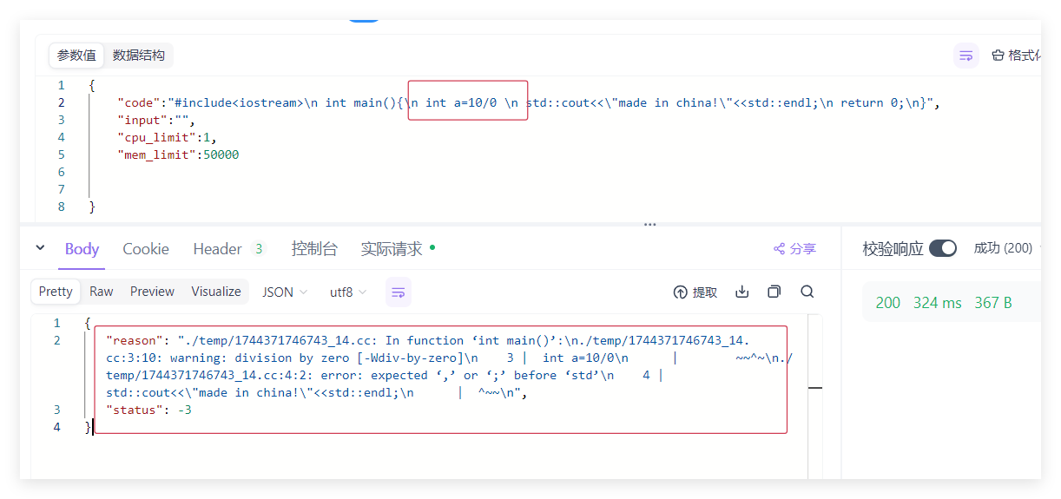Click line number 2 in request editor
This screenshot has height=499, width=1061.
point(61,102)
